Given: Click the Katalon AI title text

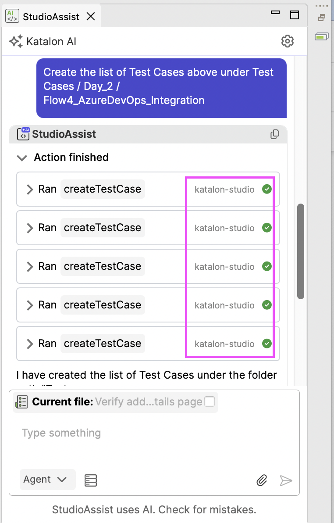Looking at the screenshot, I should coord(51,42).
